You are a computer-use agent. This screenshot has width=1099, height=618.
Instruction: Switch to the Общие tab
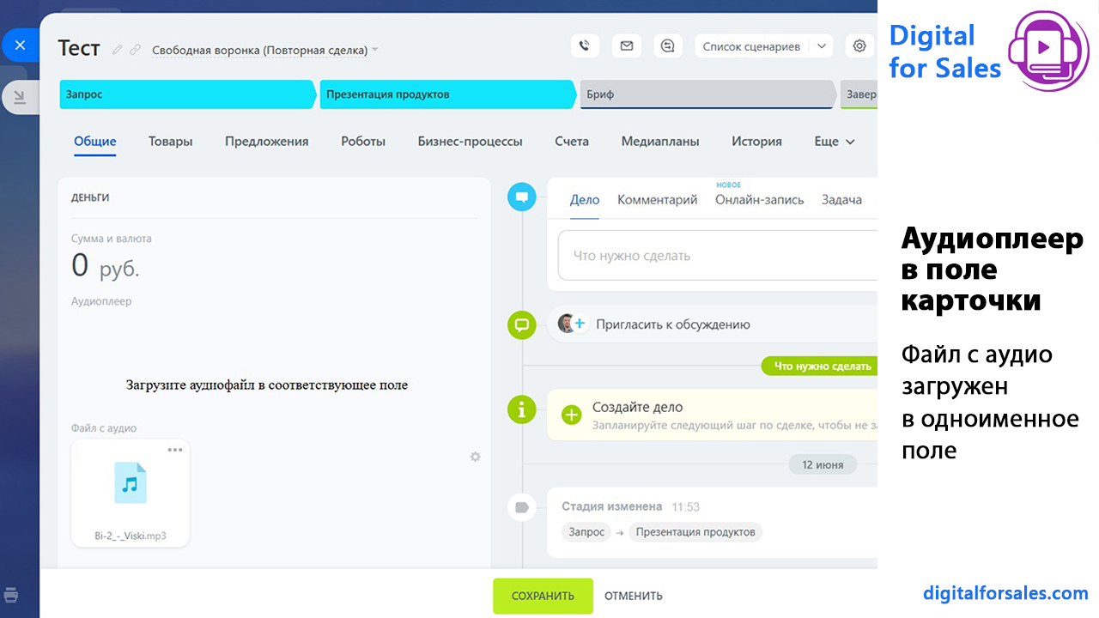point(95,142)
